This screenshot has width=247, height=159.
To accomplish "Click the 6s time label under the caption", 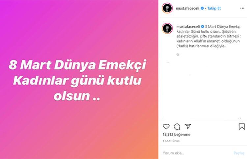I will [x=178, y=54].
